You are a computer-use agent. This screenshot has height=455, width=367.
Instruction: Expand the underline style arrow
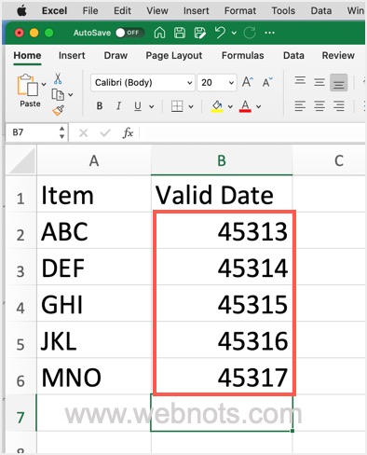pyautogui.click(x=152, y=106)
